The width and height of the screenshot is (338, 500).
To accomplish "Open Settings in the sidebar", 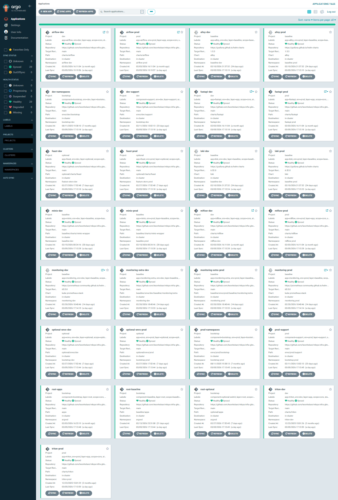I will [x=16, y=25].
